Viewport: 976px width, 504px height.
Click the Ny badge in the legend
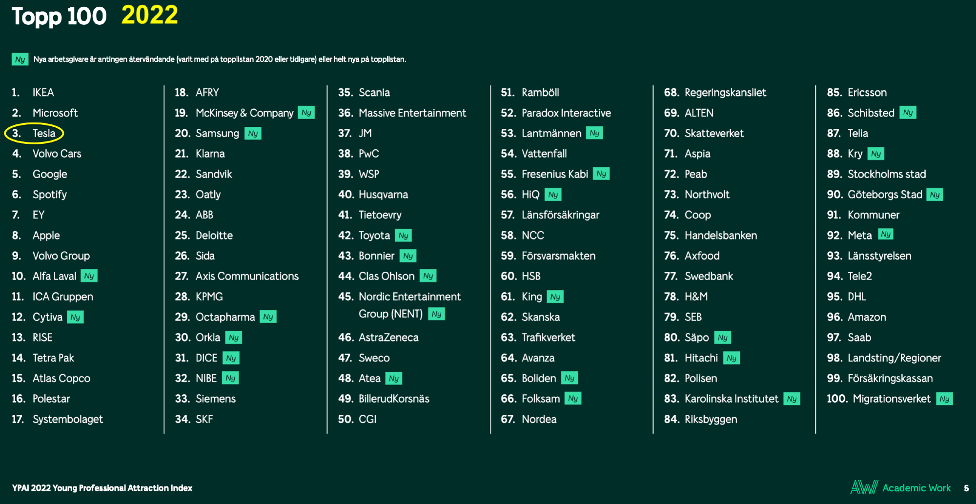(20, 60)
